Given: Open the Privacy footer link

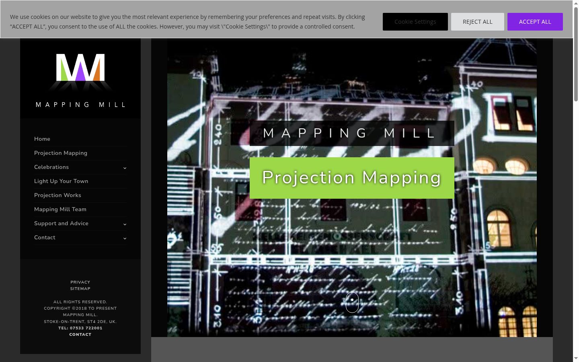Looking at the screenshot, I should point(80,282).
